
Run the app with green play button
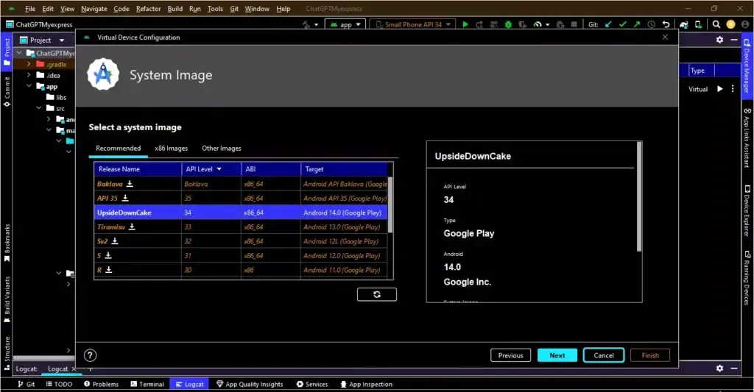pos(465,24)
